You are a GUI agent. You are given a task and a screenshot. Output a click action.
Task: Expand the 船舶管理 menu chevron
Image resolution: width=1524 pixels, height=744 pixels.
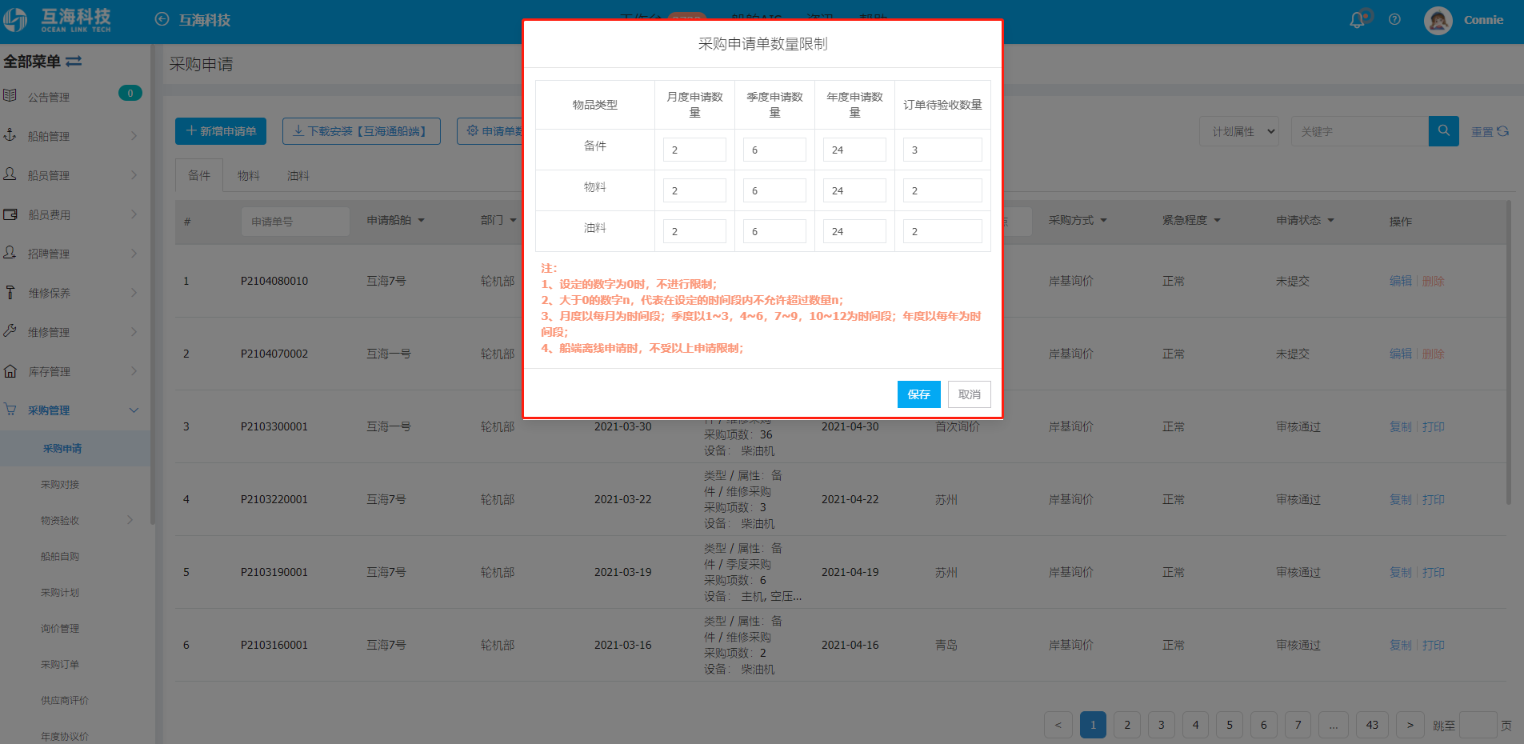[134, 136]
